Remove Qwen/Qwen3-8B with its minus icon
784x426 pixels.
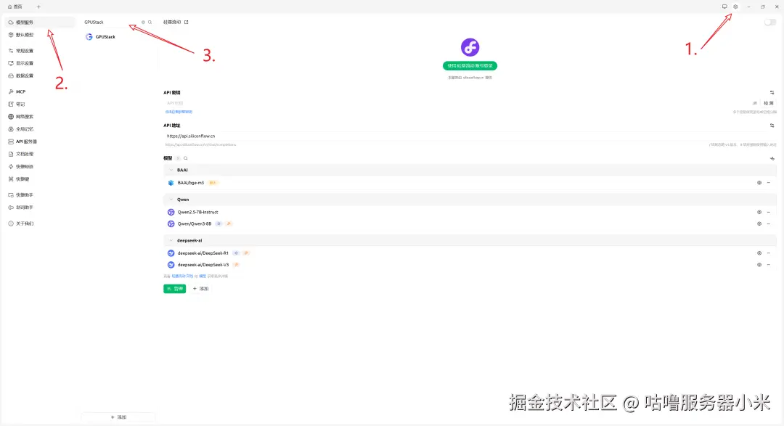point(769,224)
